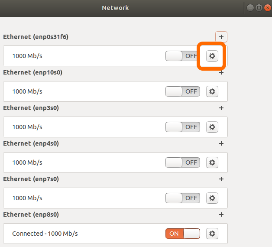
Task: Select the Connected - 1000 Mb/s row
Action: point(115,234)
